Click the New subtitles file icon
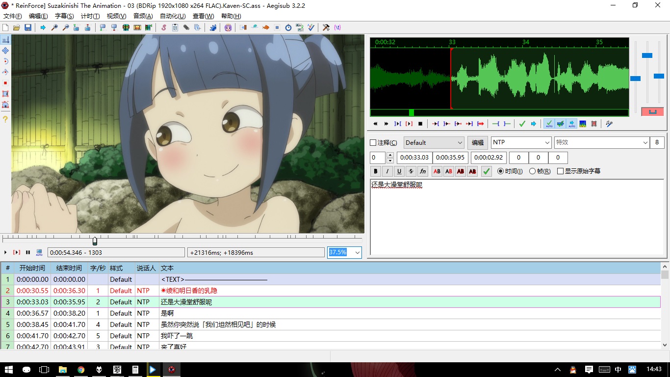Image resolution: width=670 pixels, height=377 pixels. (6, 27)
